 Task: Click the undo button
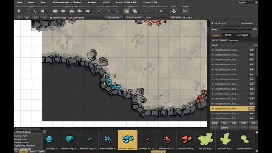[x=244, y=123]
